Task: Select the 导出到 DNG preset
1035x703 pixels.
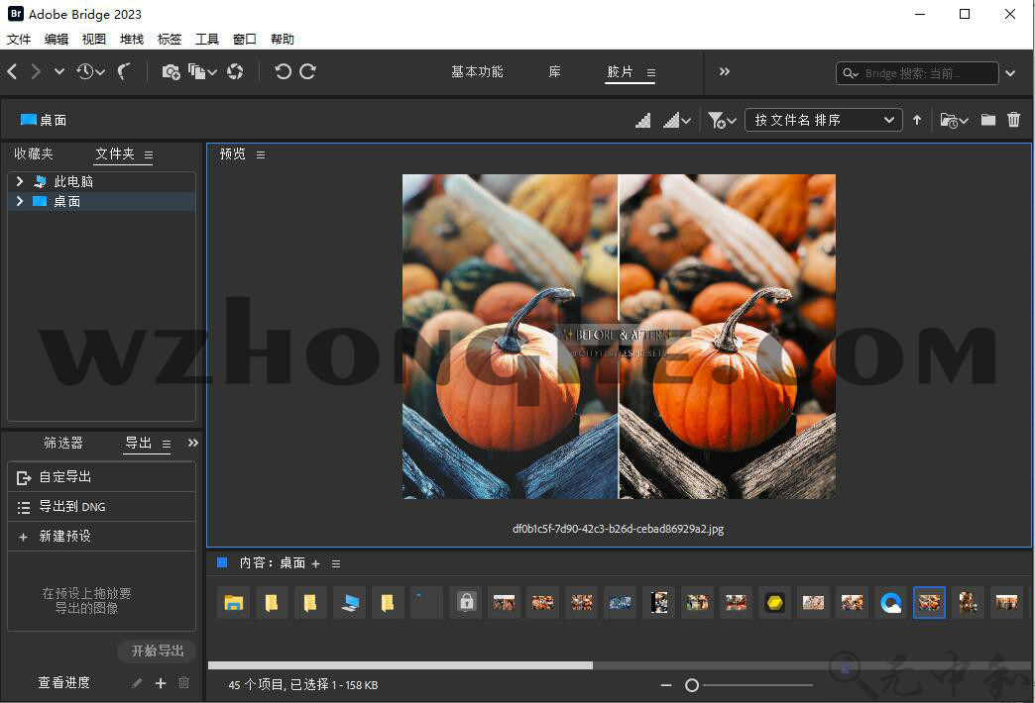Action: click(x=71, y=507)
